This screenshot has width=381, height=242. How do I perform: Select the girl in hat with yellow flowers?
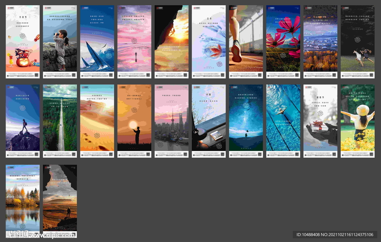(358, 121)
